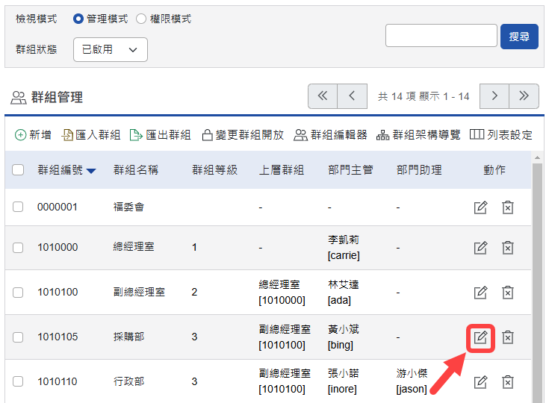Select the 權限模式 radio button
This screenshot has width=549, height=403.
[141, 19]
